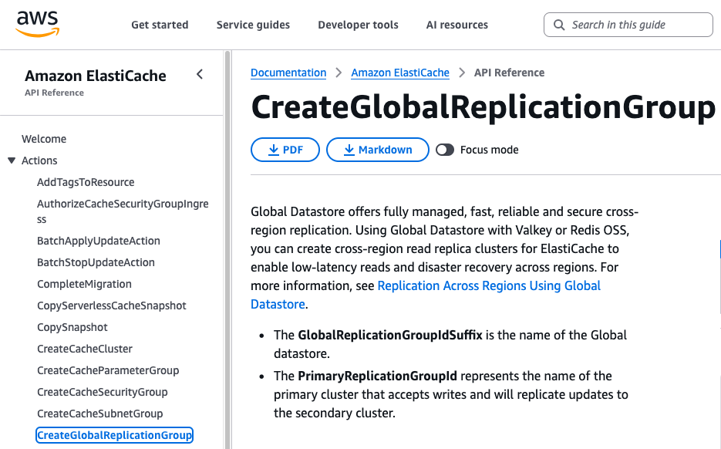Focus the Search in this guide field
Viewport: 721px width, 449px height.
pos(628,25)
